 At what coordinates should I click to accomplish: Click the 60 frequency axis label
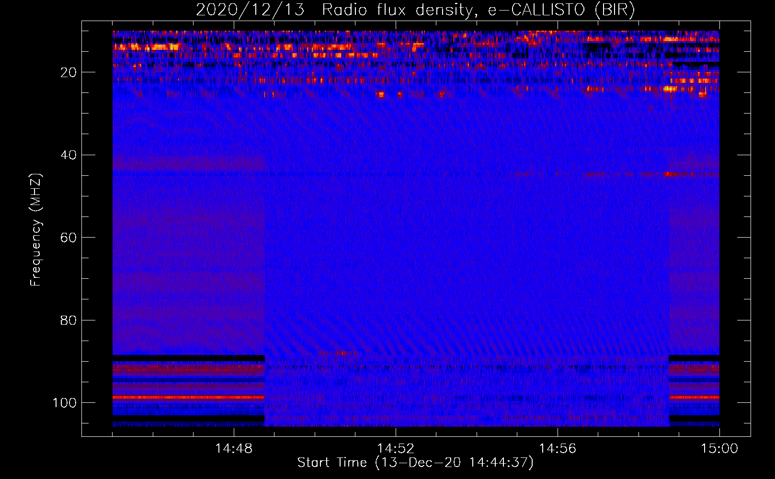[x=68, y=238]
